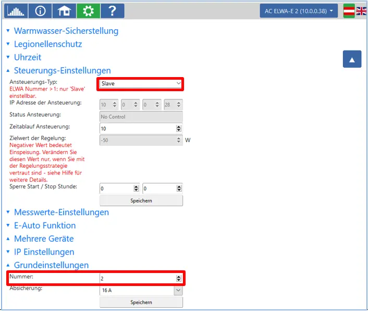Image resolution: width=368 pixels, height=312 pixels.
Task: Open the green gear settings icon
Action: pos(88,11)
